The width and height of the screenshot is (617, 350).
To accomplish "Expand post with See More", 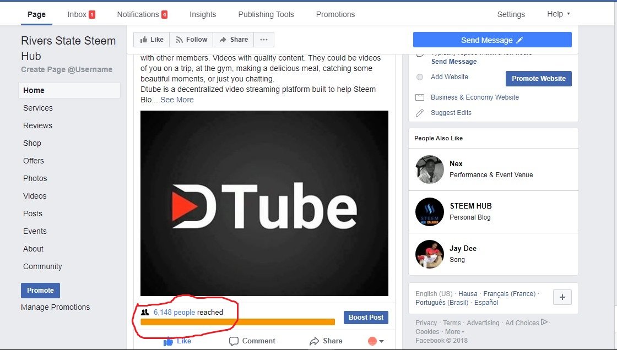I will click(x=177, y=100).
